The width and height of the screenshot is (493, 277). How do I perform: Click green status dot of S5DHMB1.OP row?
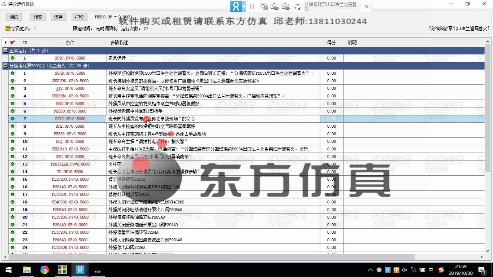point(12,96)
